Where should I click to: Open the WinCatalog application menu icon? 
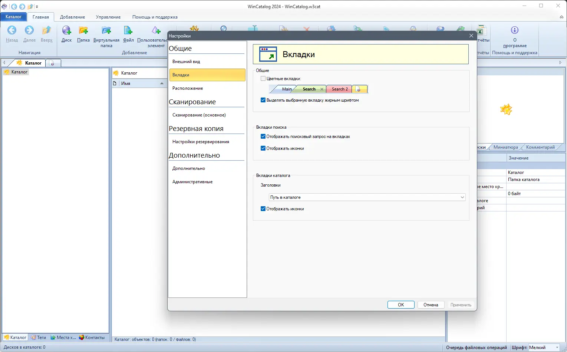click(x=4, y=6)
